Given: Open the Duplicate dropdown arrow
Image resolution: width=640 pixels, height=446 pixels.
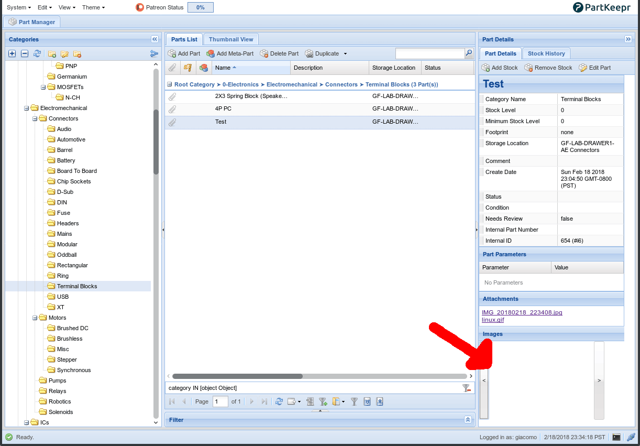Looking at the screenshot, I should (345, 53).
